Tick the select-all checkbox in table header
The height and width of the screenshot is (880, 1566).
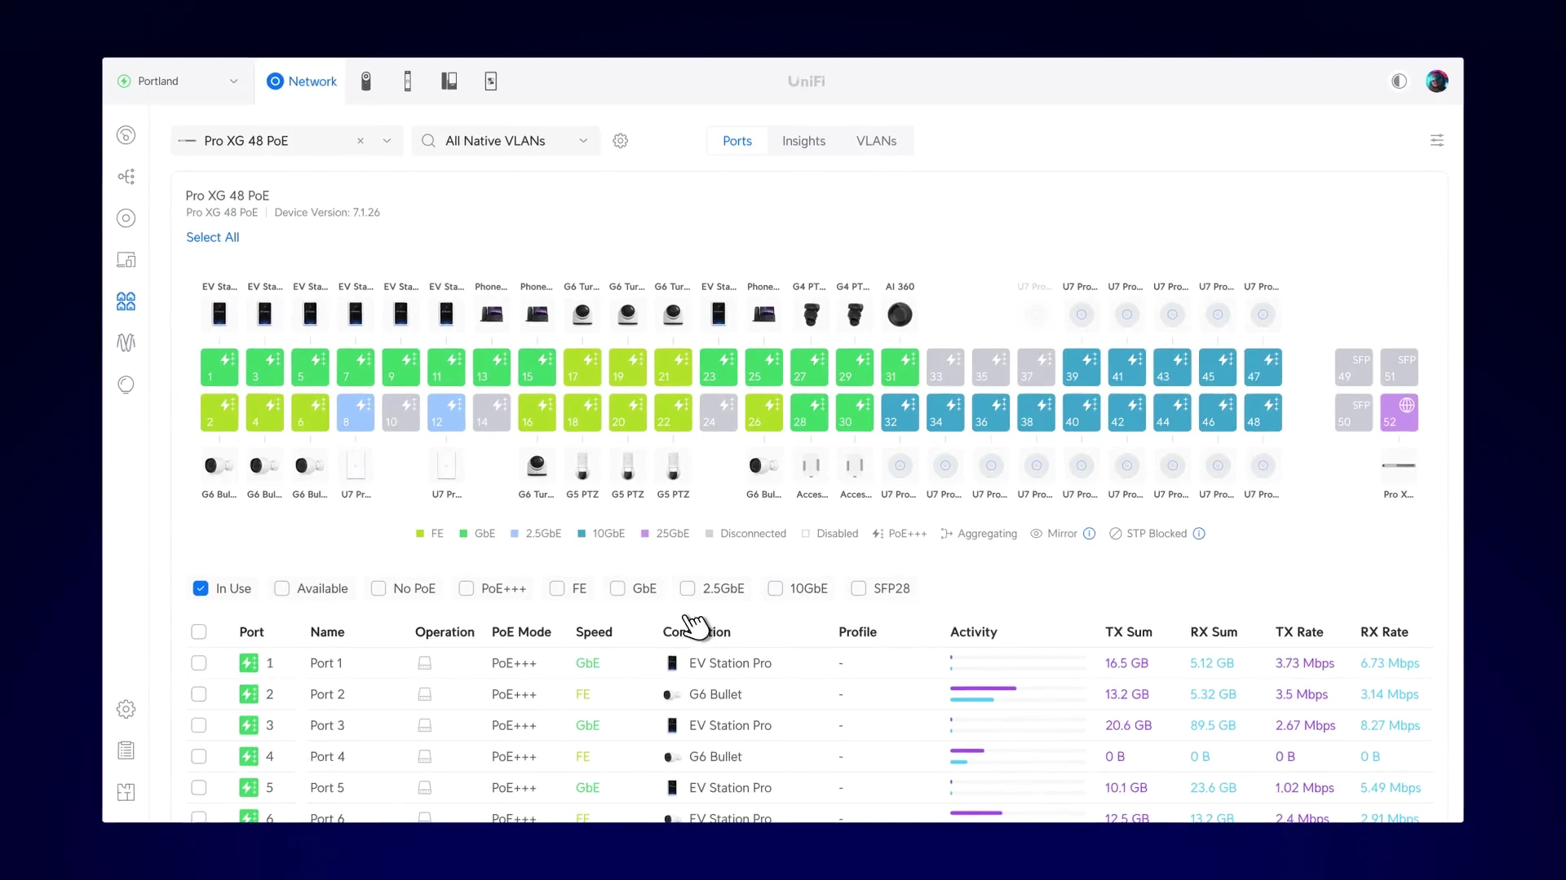point(199,632)
